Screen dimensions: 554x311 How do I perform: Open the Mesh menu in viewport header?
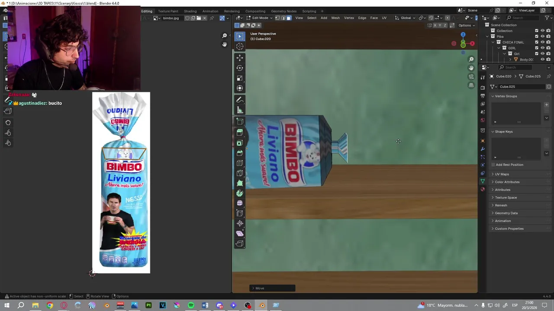coord(335,18)
